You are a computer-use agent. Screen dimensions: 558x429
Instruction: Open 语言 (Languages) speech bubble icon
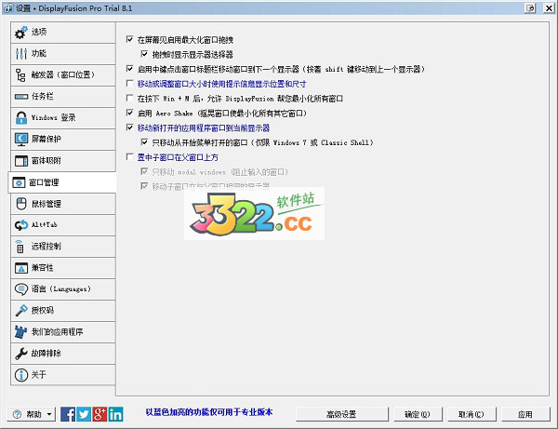click(x=21, y=289)
